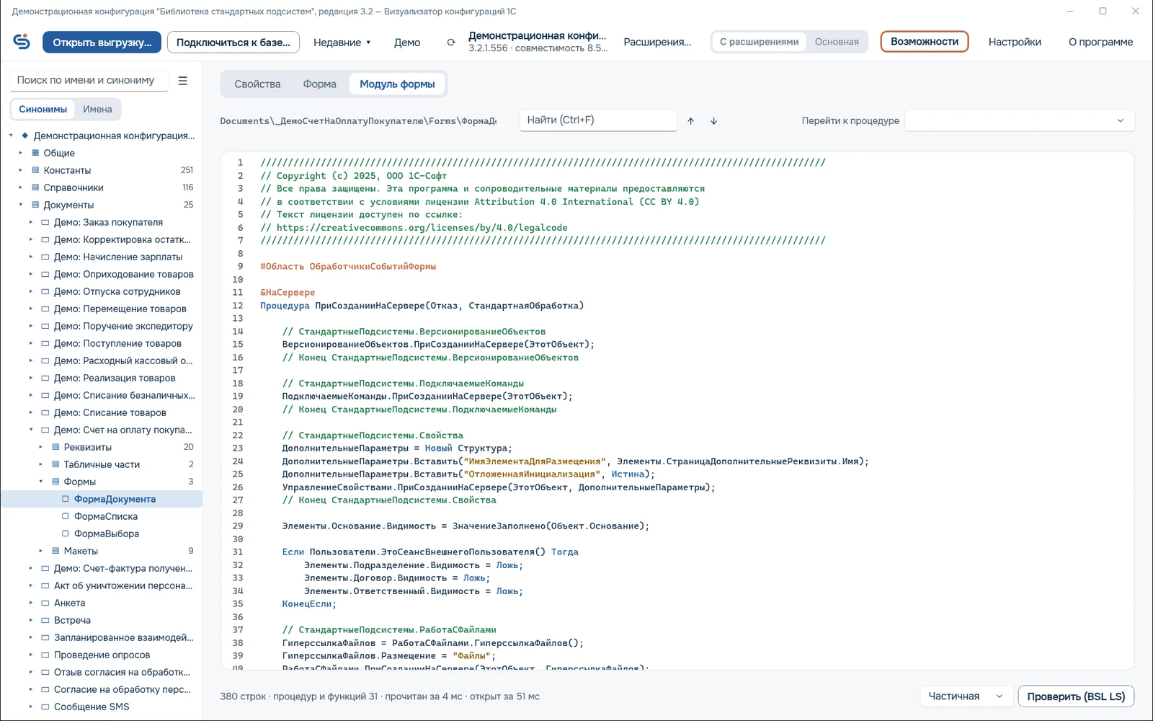1153x721 pixels.
Task: Switch to the Свойства tab
Action: tap(257, 84)
